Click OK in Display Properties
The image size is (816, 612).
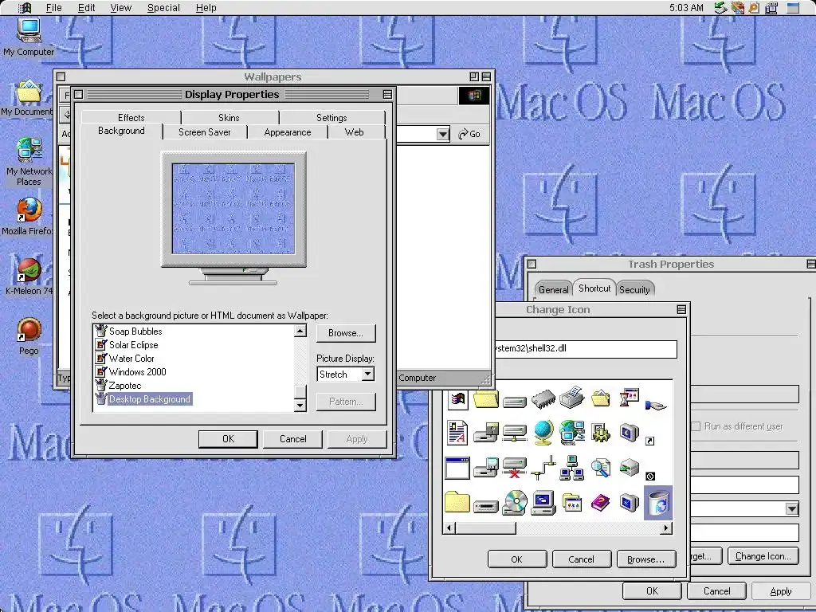228,439
